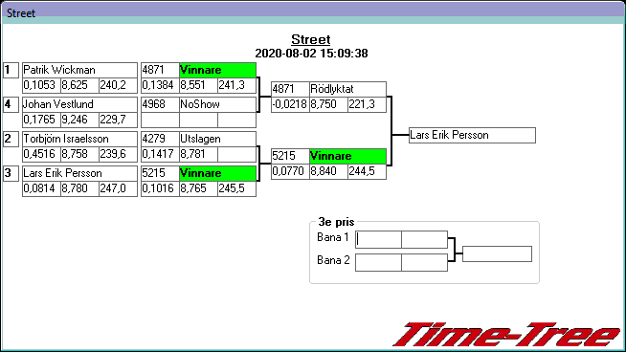Click the Street title heading
Viewport: 626px width, 352px height.
[310, 39]
